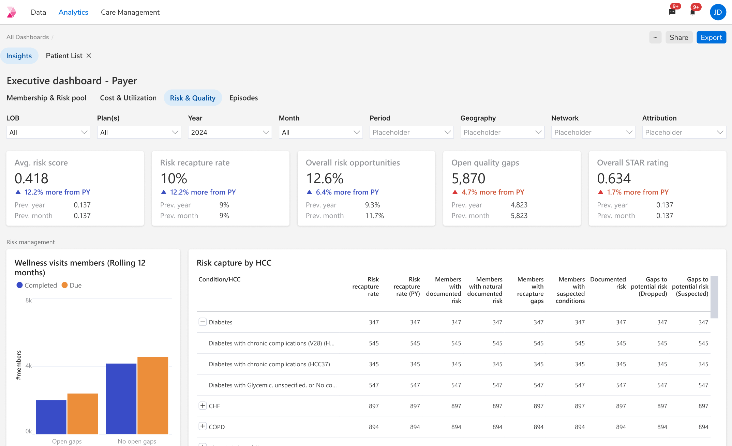The width and height of the screenshot is (732, 446).
Task: Open the more options ellipsis button
Action: pos(655,37)
